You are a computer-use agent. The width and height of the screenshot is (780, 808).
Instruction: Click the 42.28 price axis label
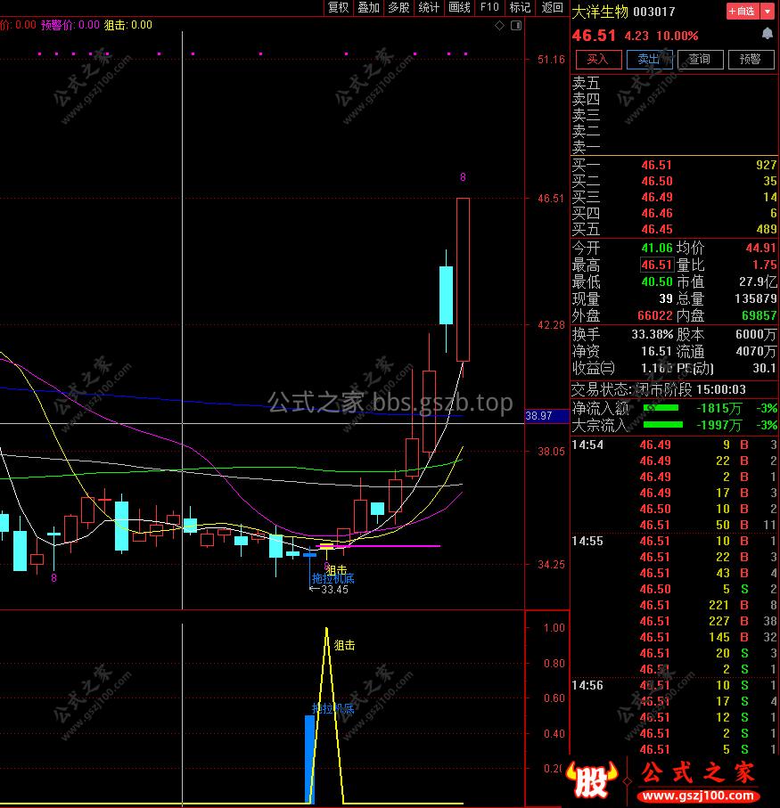pyautogui.click(x=551, y=325)
